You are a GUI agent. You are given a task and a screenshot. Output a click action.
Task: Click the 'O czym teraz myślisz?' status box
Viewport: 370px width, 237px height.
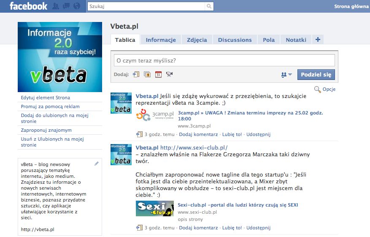(224, 60)
